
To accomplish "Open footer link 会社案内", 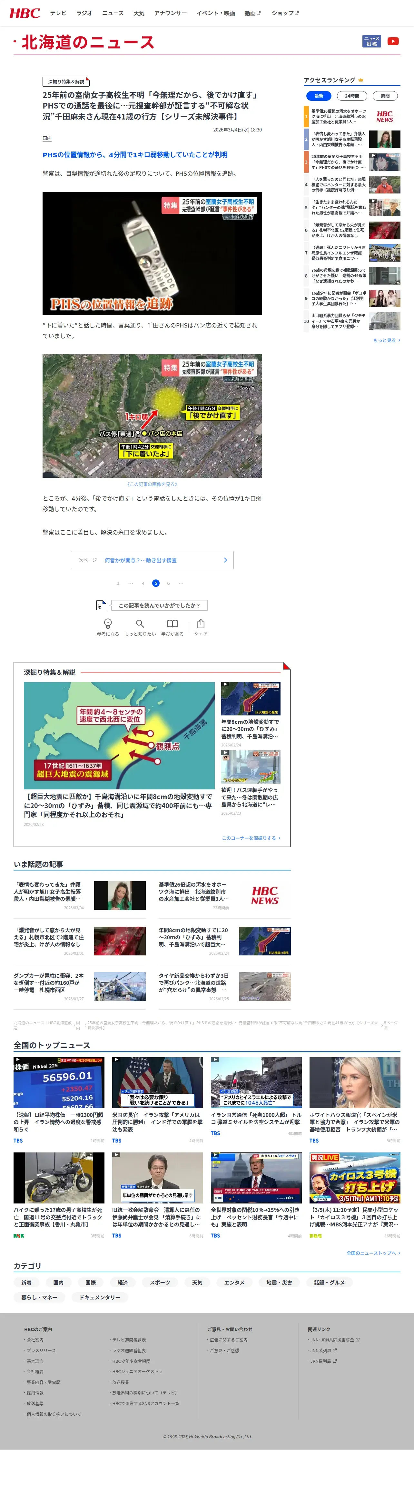I will [34, 1340].
